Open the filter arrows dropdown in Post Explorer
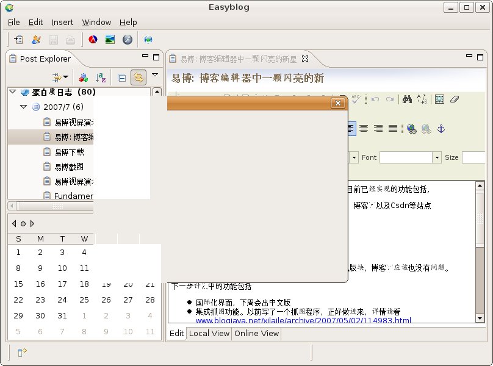Viewport: 493px width, 366px height. [x=60, y=77]
